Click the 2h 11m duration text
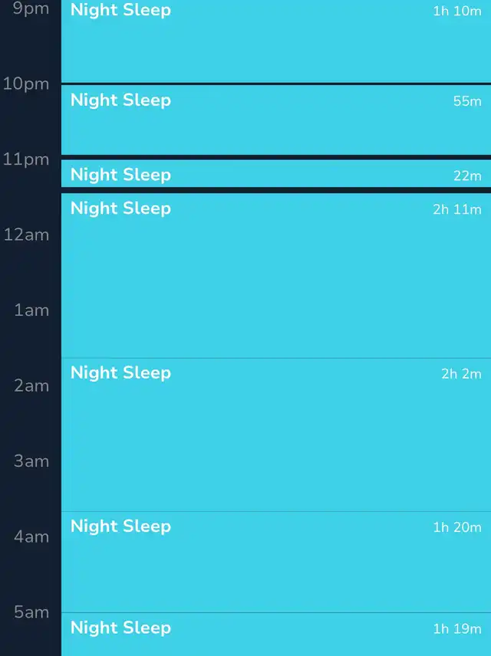 click(457, 209)
